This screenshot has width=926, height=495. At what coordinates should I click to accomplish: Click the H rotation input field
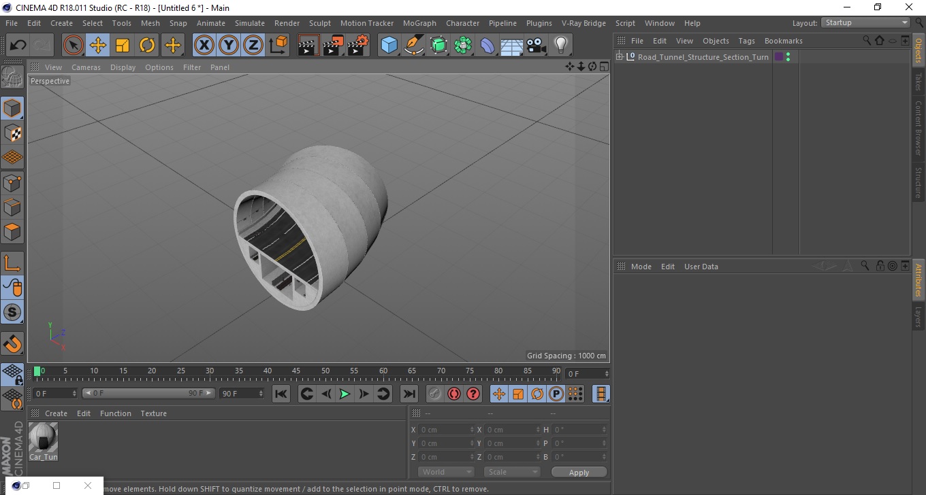[579, 430]
